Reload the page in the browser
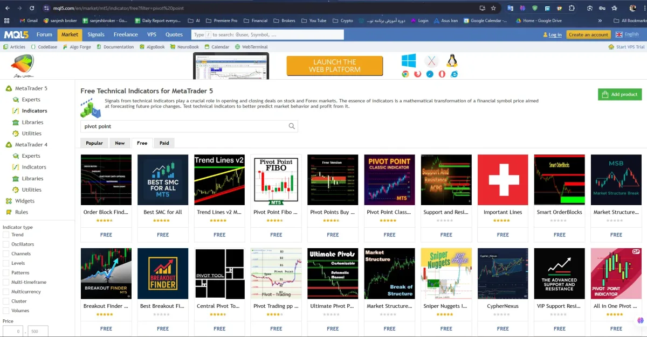 tap(32, 8)
